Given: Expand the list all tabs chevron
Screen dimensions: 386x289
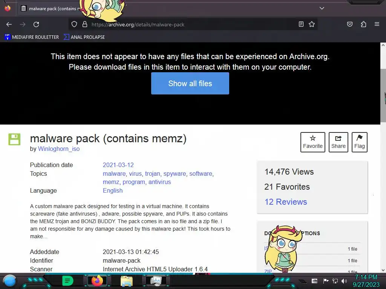Looking at the screenshot, I should (x=322, y=8).
